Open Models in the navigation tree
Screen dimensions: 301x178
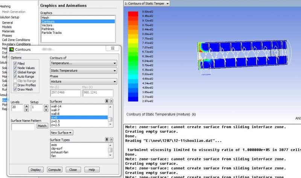click(x=7, y=27)
